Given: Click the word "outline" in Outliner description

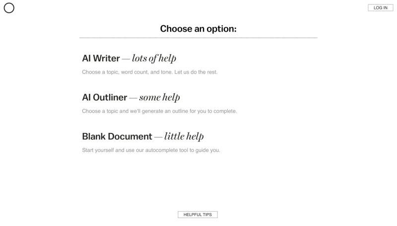Looking at the screenshot, I should coord(180,111).
